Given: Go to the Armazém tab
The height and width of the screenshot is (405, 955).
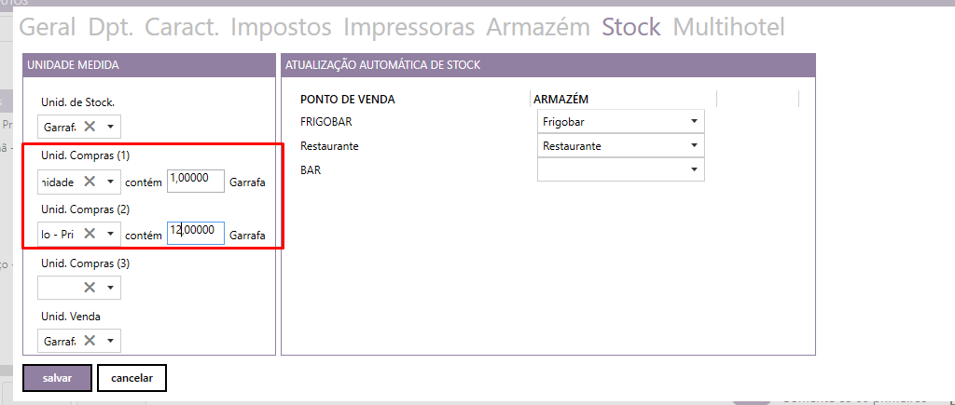Looking at the screenshot, I should tap(538, 26).
